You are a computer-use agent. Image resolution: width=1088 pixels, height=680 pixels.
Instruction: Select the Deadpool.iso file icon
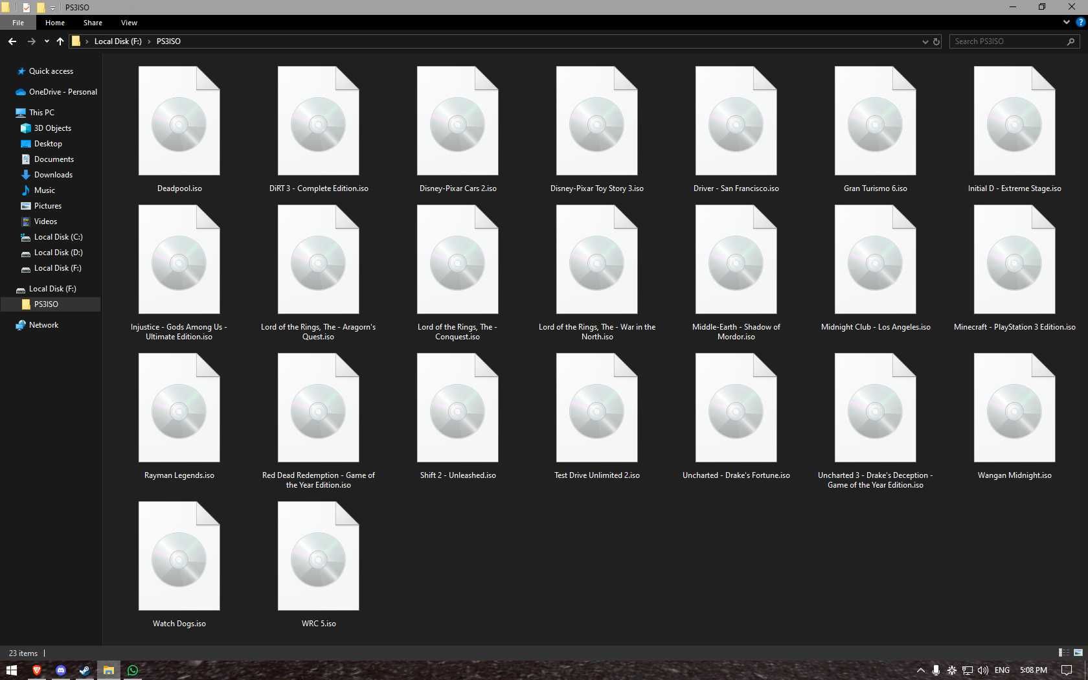click(179, 120)
